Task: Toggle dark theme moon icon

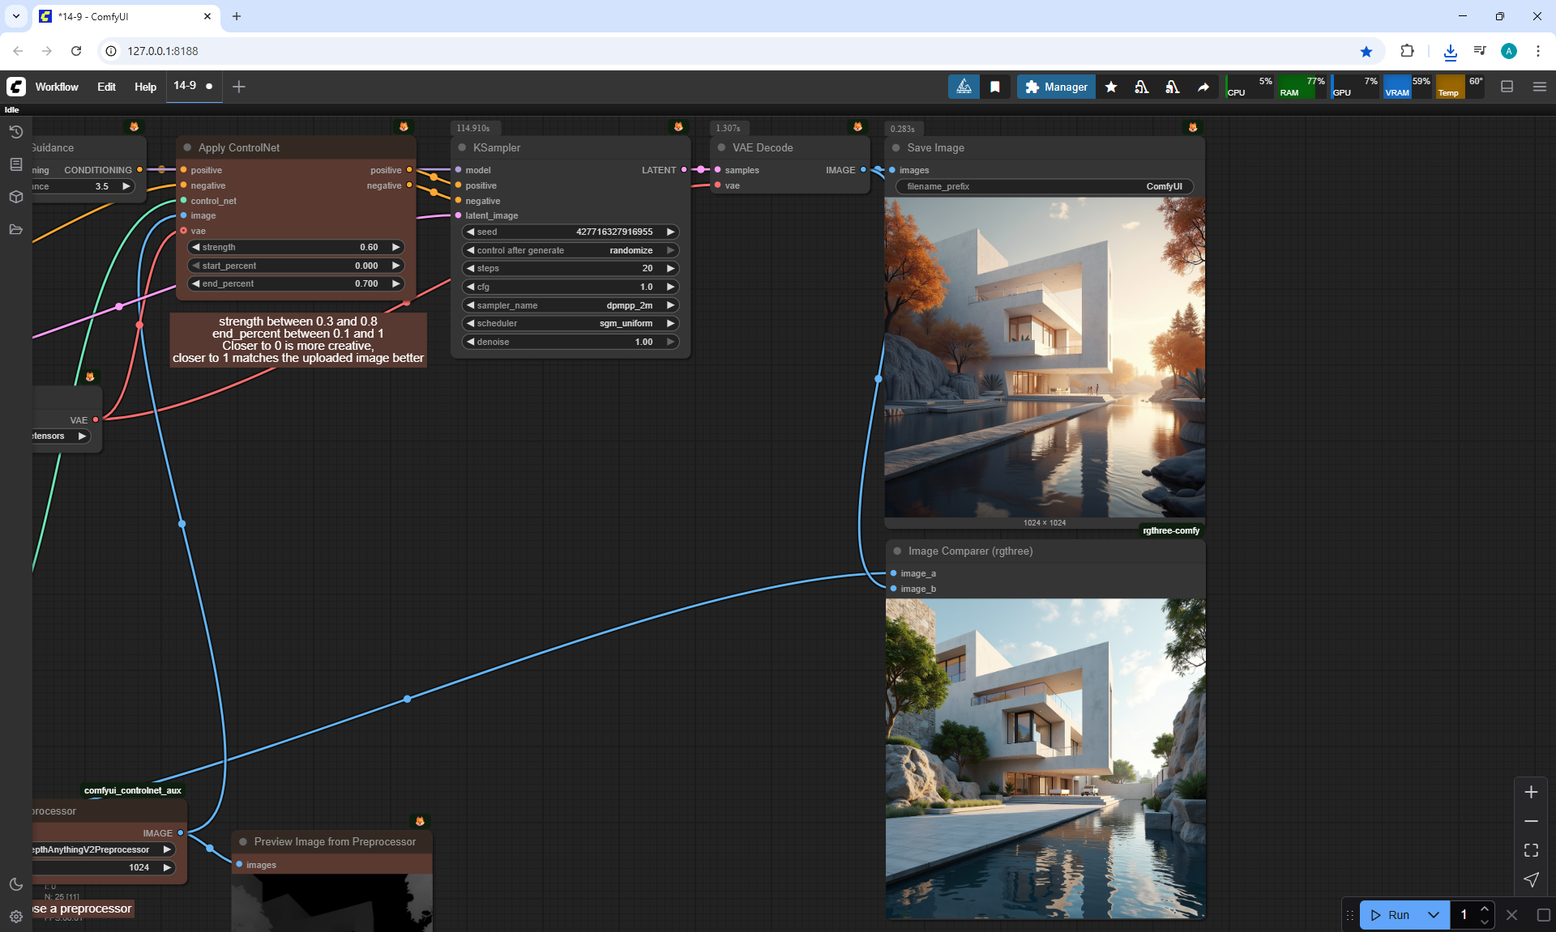Action: click(x=15, y=884)
